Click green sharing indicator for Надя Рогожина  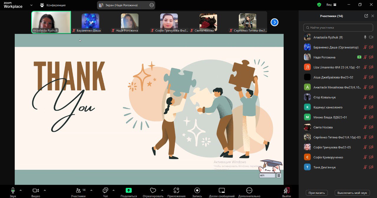[359, 57]
